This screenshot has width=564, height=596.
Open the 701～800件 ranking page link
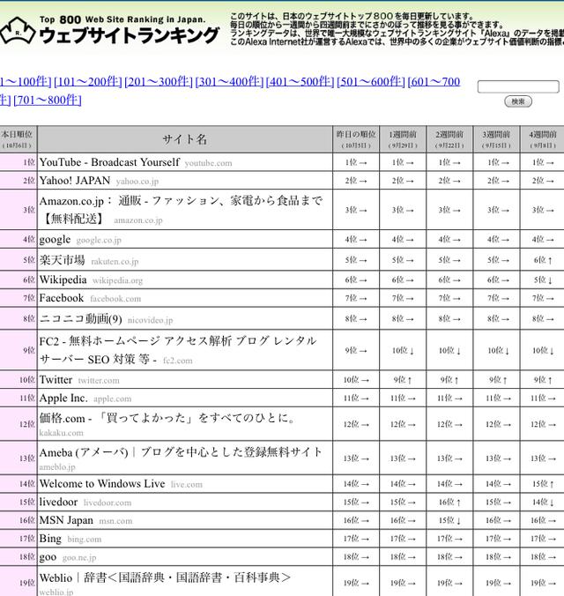tap(48, 100)
